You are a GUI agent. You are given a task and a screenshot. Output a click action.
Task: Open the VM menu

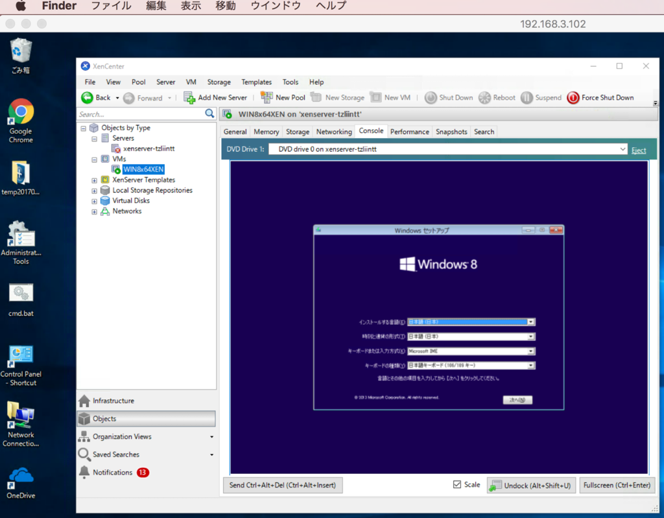click(x=191, y=82)
